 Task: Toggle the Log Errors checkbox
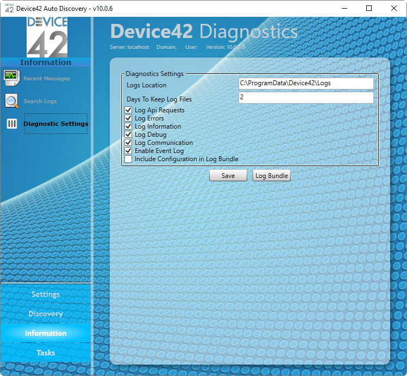128,118
